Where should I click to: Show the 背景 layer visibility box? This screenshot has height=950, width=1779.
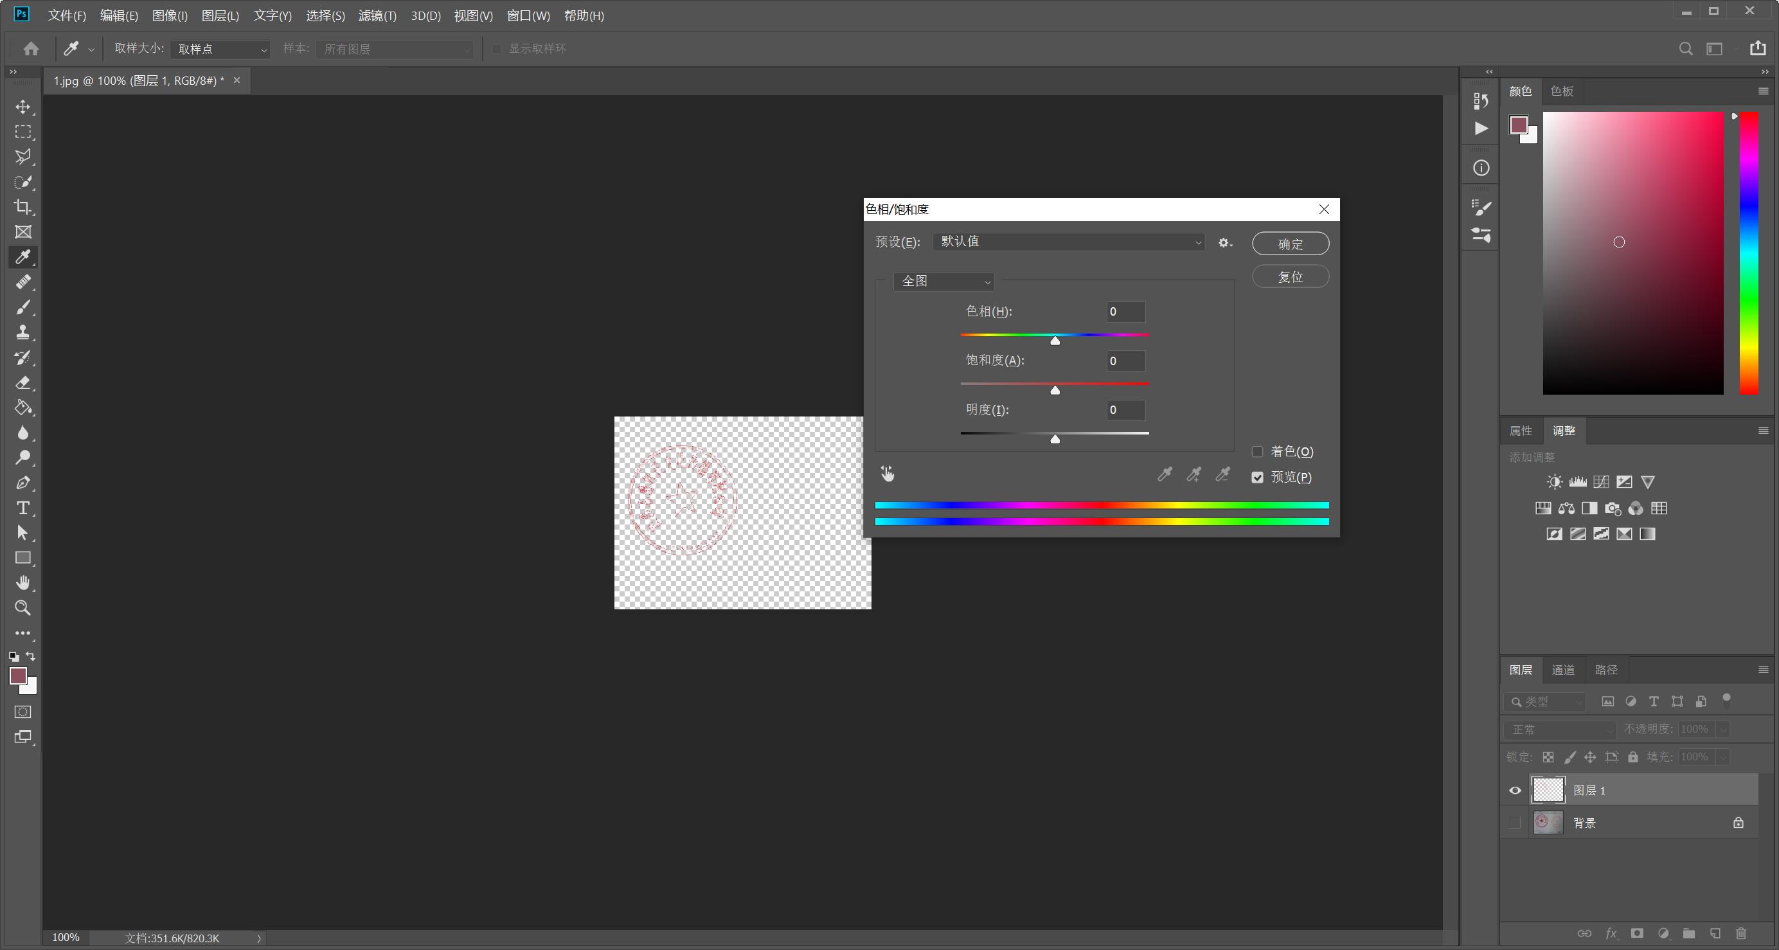pyautogui.click(x=1515, y=822)
